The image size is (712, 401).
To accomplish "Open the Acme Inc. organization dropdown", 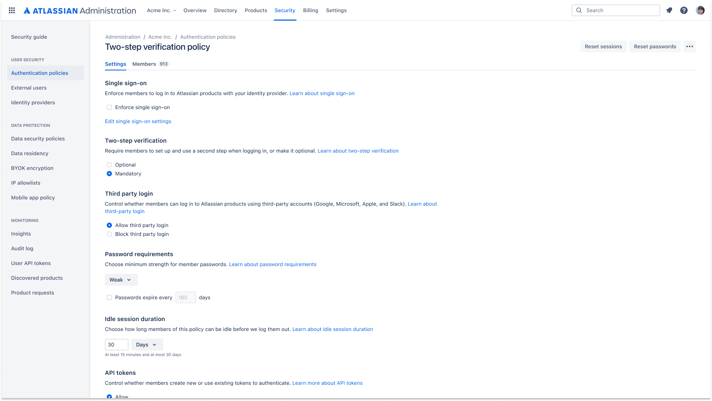I will pos(161,10).
